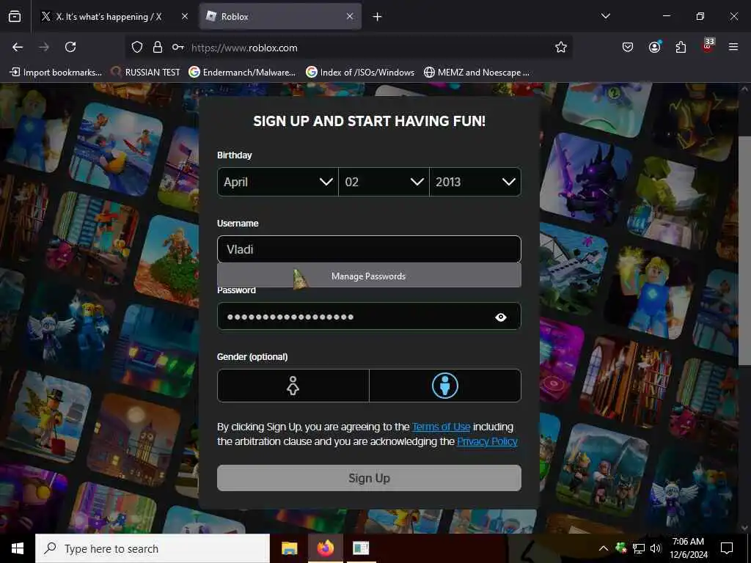Open Firefox account menu
Image resolution: width=751 pixels, height=563 pixels.
point(654,47)
